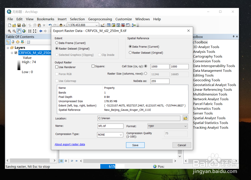
Task: Open the map scale dropdown
Action: pos(97,25)
